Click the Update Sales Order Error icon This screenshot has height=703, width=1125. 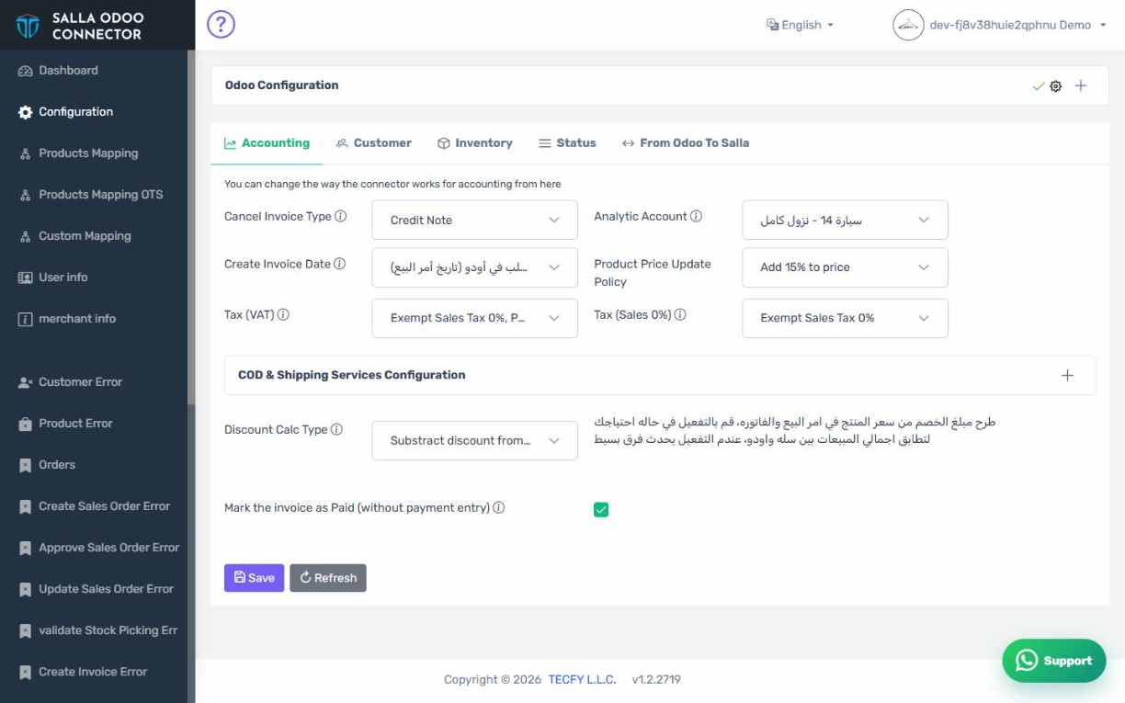(25, 589)
